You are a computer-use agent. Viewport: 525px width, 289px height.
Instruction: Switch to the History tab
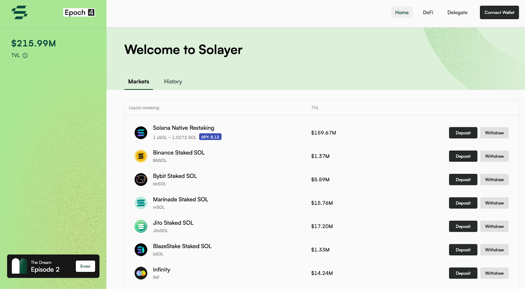173,82
